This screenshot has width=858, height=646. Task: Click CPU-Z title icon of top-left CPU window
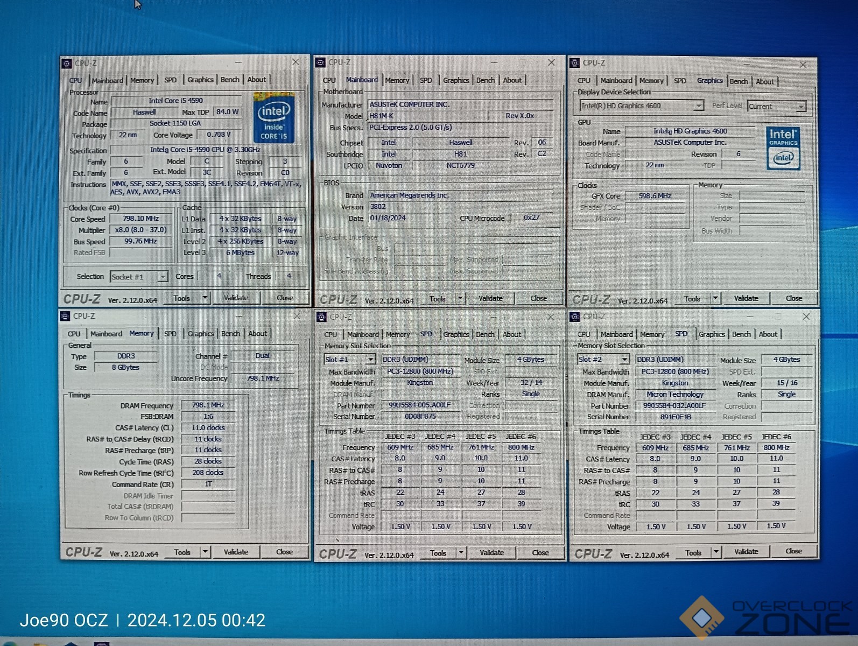[x=67, y=64]
